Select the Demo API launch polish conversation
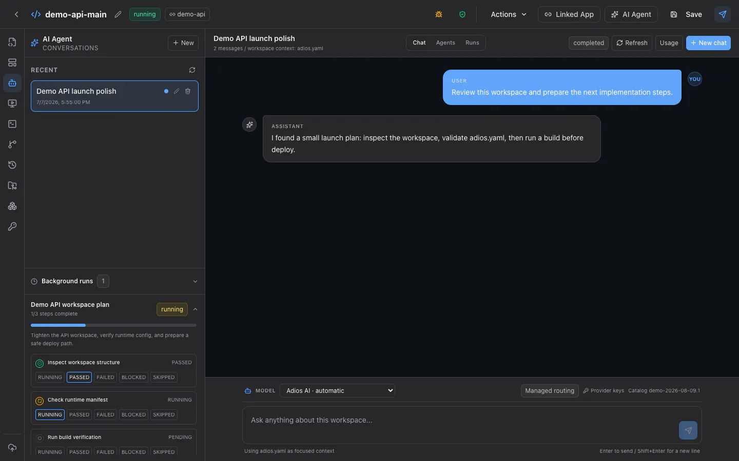739x461 pixels. coord(114,96)
